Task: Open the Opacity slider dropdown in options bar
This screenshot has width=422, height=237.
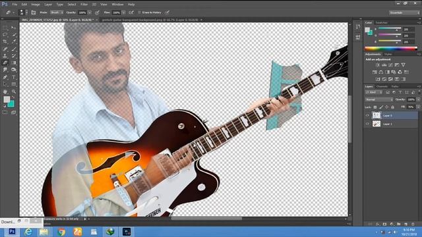Action: click(90, 13)
